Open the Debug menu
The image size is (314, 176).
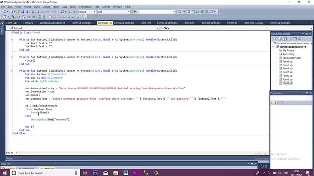pos(46,7)
